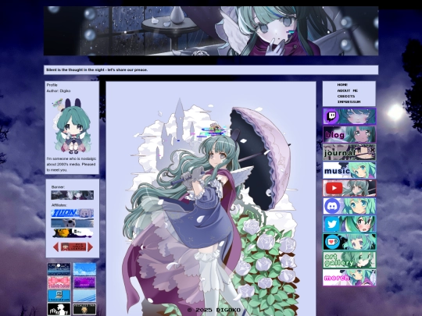Open the YouTube banner link

click(349, 188)
